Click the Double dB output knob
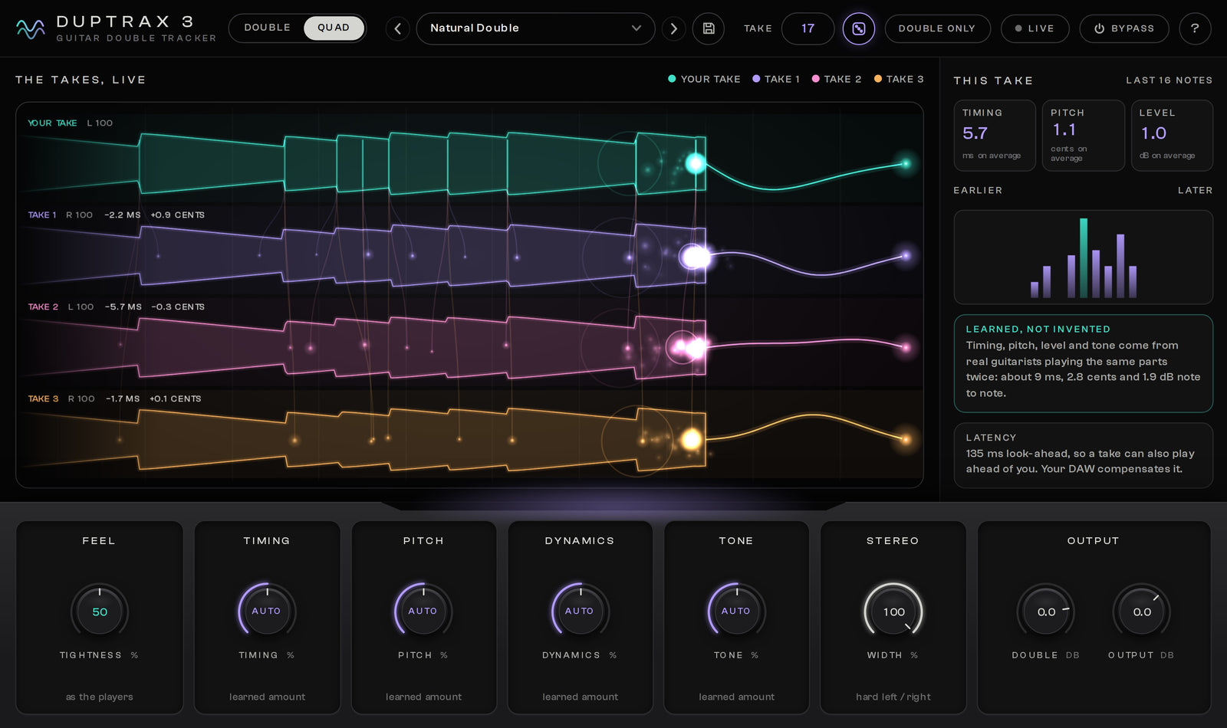Viewport: 1227px width, 728px height. point(1046,612)
